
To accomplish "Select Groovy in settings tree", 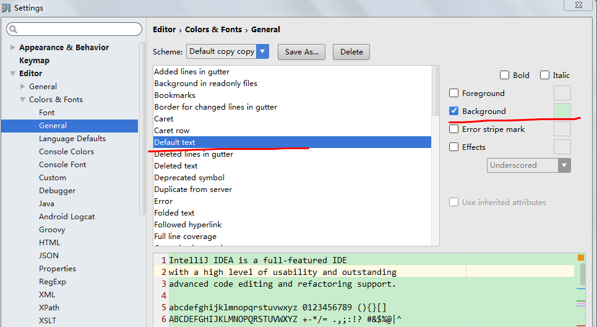I will click(x=52, y=229).
